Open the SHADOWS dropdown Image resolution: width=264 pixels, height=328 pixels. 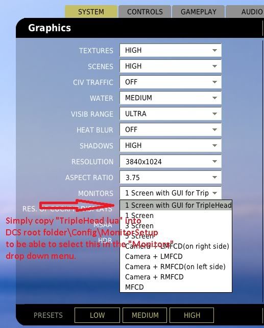pyautogui.click(x=171, y=145)
